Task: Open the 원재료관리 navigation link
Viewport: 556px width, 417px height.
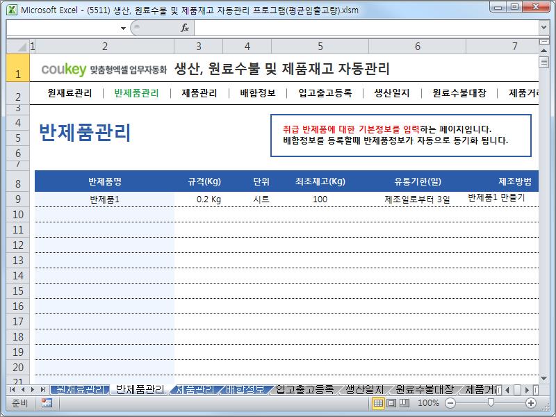Action: pyautogui.click(x=70, y=93)
